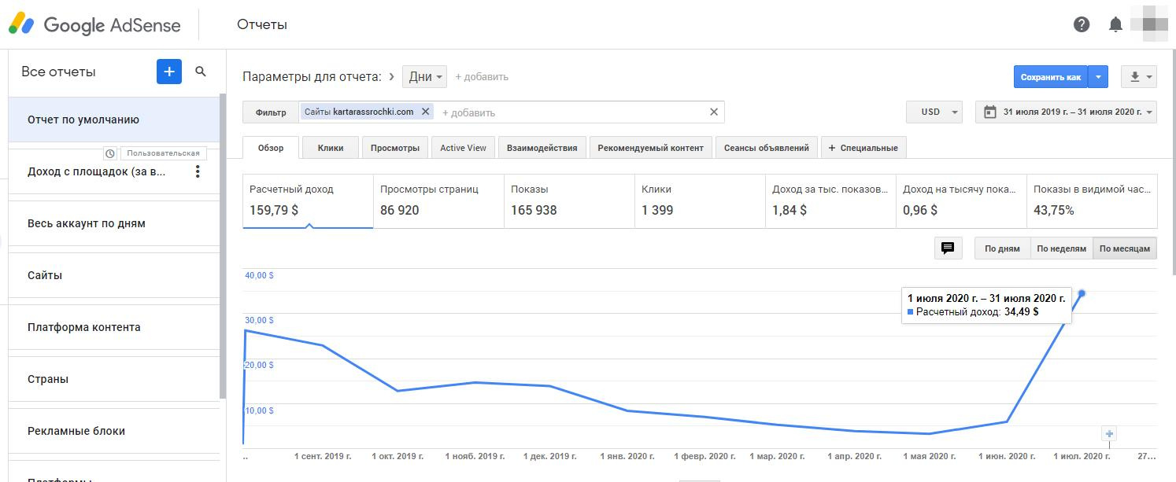This screenshot has height=482, width=1176.
Task: Open Отчет по умолчанию report
Action: 114,120
